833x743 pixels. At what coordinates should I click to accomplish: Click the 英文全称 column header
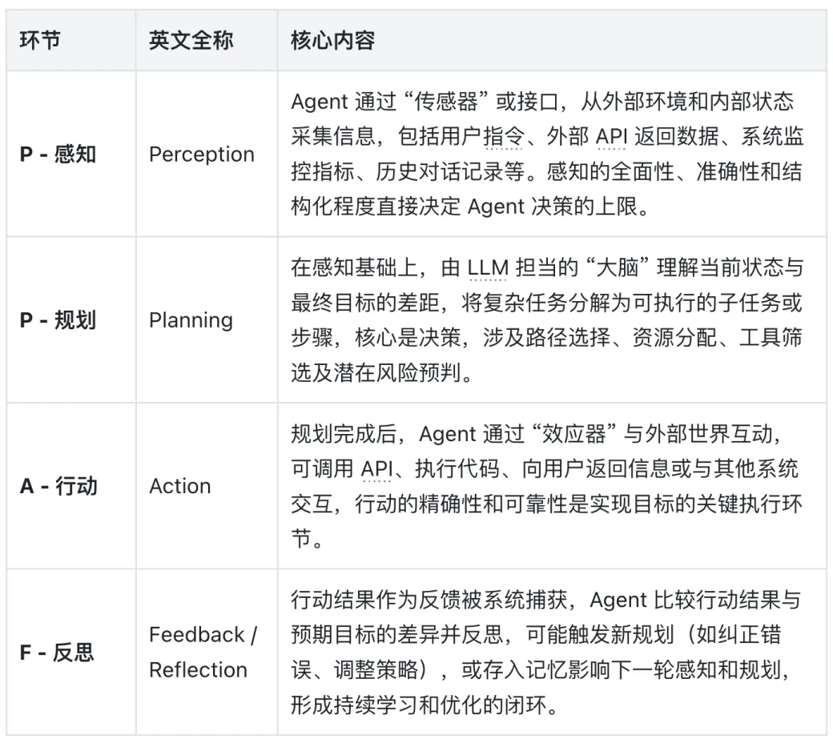191,41
